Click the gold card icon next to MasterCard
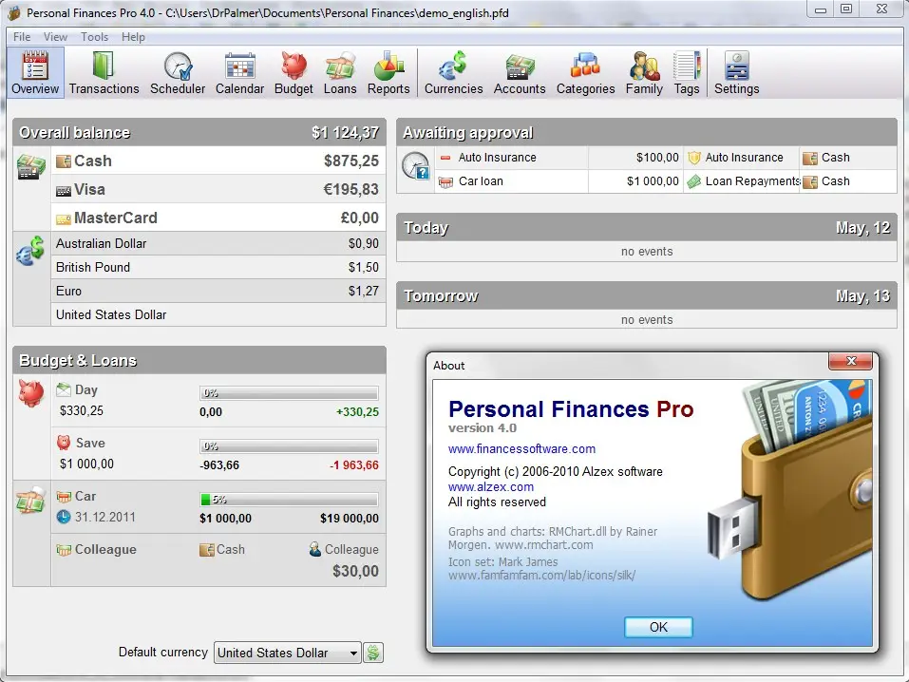909x682 pixels. click(x=64, y=219)
